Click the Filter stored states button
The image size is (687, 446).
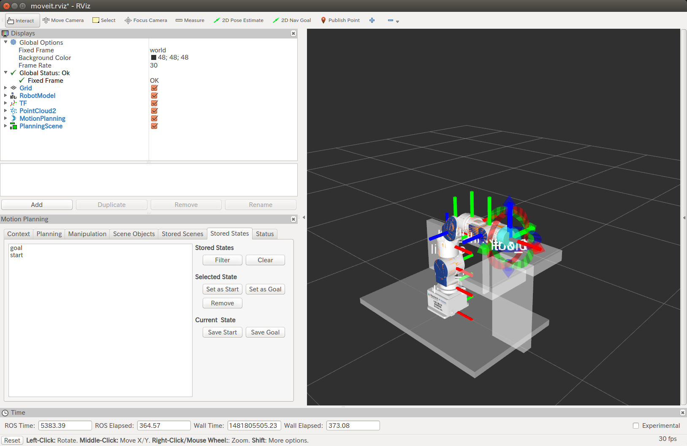(x=223, y=260)
